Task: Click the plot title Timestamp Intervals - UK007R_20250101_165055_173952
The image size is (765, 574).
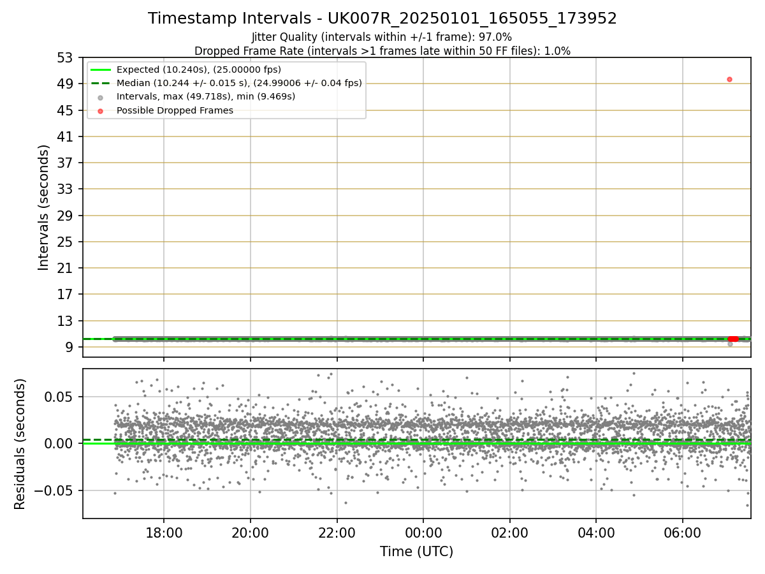Action: 382,18
